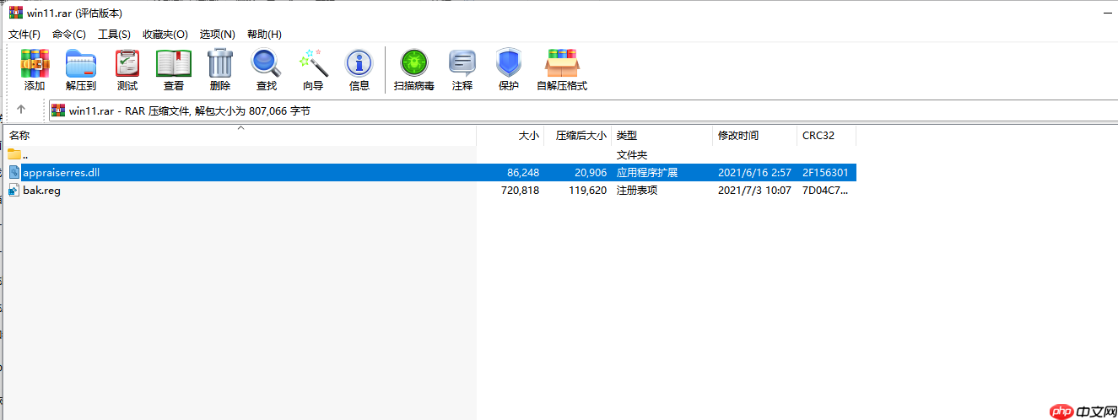Click packed size value 20,906
The image size is (1118, 420).
[x=589, y=172]
